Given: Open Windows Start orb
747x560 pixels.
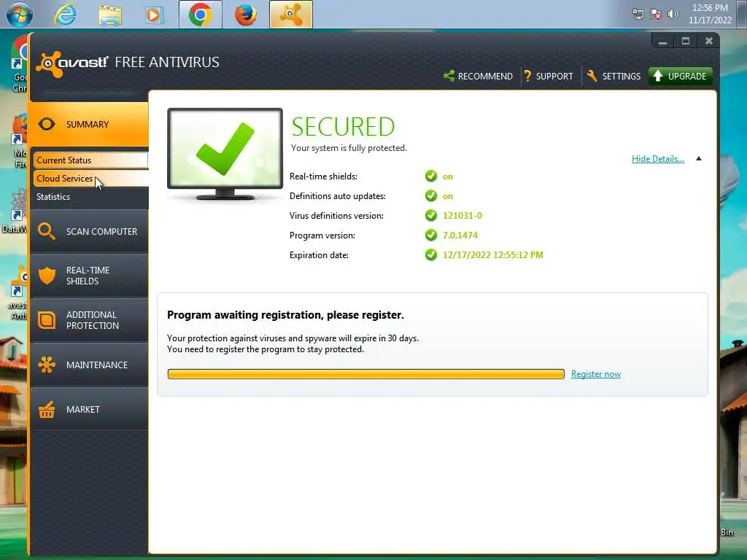Looking at the screenshot, I should pos(20,15).
